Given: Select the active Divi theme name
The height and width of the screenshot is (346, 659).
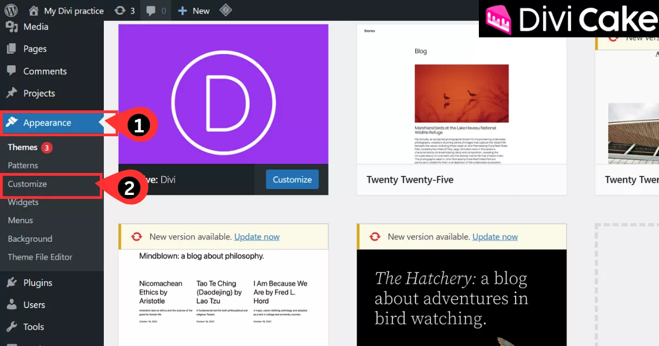Looking at the screenshot, I should (168, 180).
